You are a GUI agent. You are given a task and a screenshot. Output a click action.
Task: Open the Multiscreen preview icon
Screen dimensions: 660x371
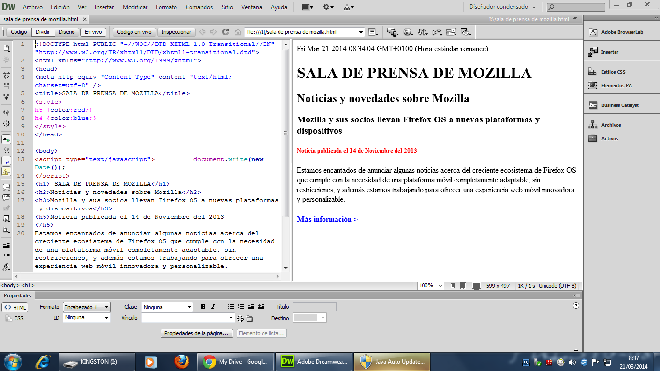(x=393, y=32)
